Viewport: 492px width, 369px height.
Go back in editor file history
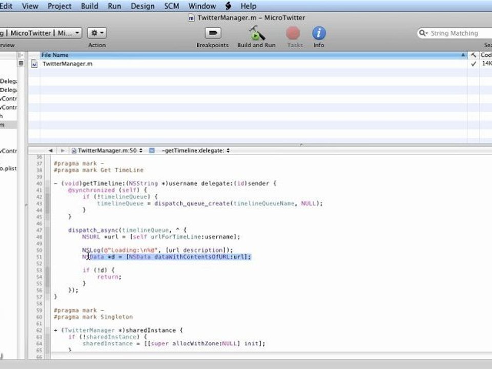51,151
